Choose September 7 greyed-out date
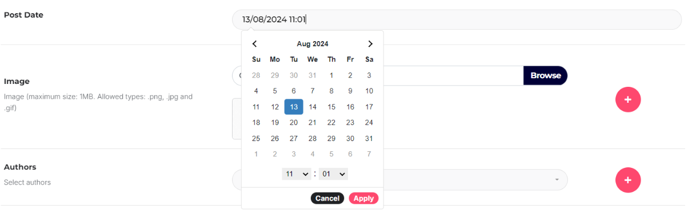The image size is (692, 217). pos(369,154)
